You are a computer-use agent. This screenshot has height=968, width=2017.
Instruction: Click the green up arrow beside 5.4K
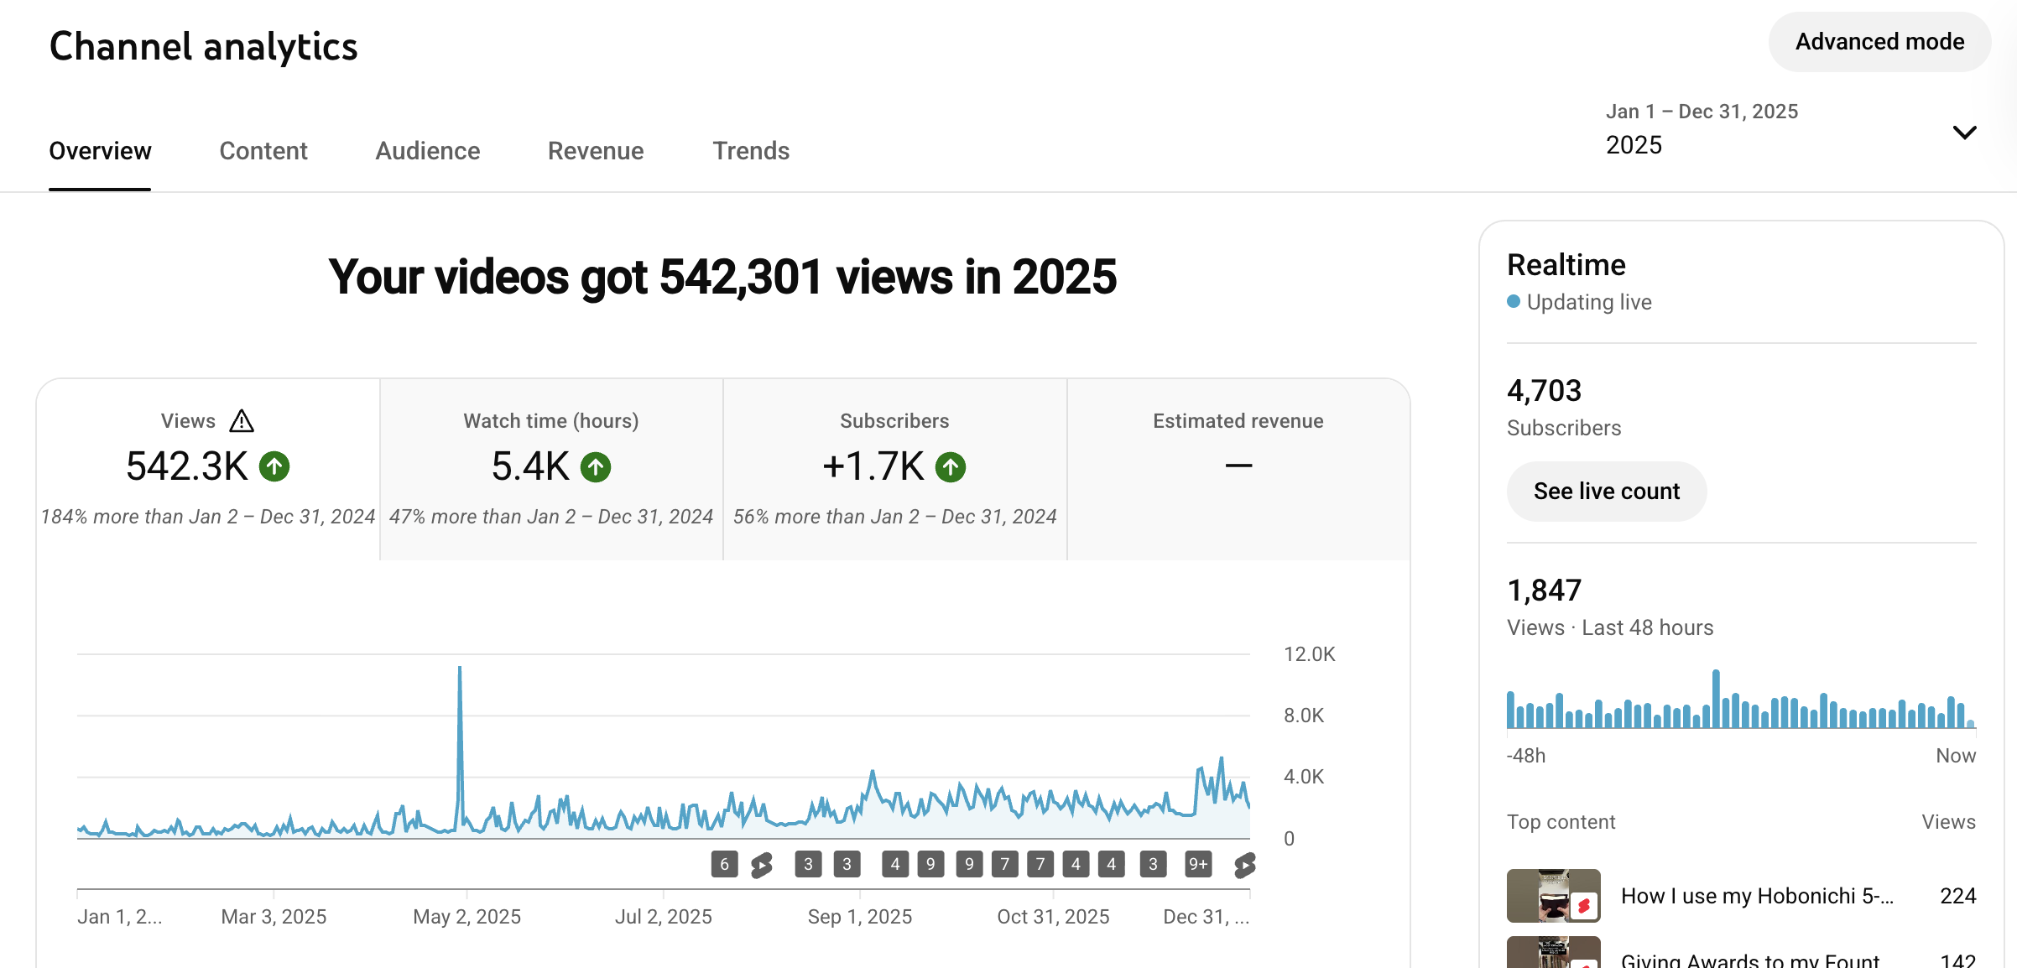[x=596, y=466]
